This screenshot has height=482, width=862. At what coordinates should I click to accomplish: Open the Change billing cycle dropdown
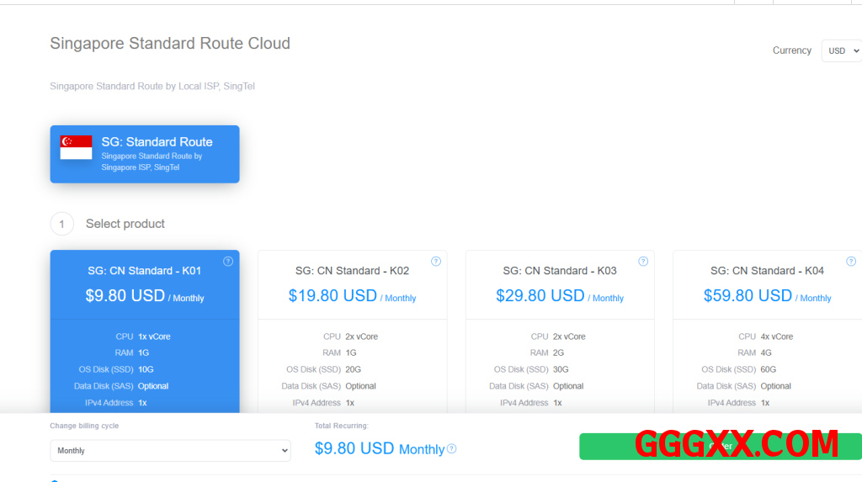click(x=170, y=451)
